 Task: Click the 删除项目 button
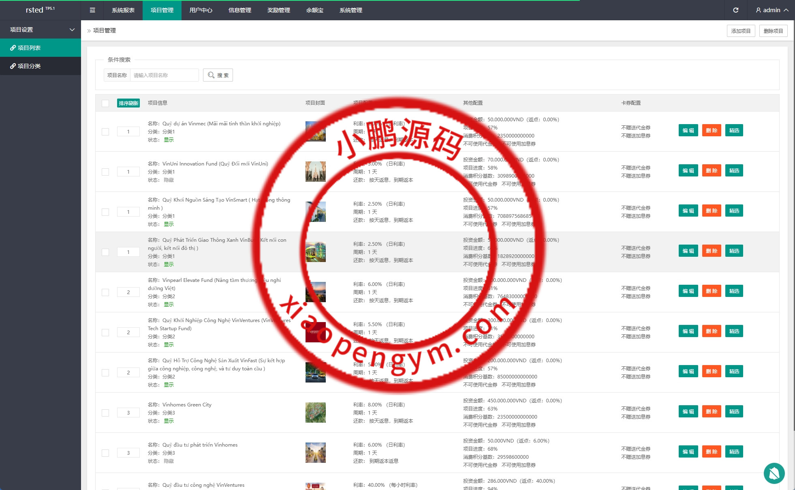[773, 31]
